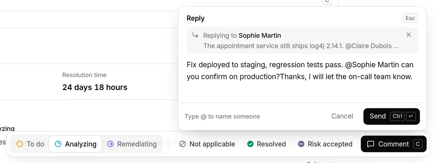Cancel the reply draft
The image size is (436, 163).
tap(342, 116)
